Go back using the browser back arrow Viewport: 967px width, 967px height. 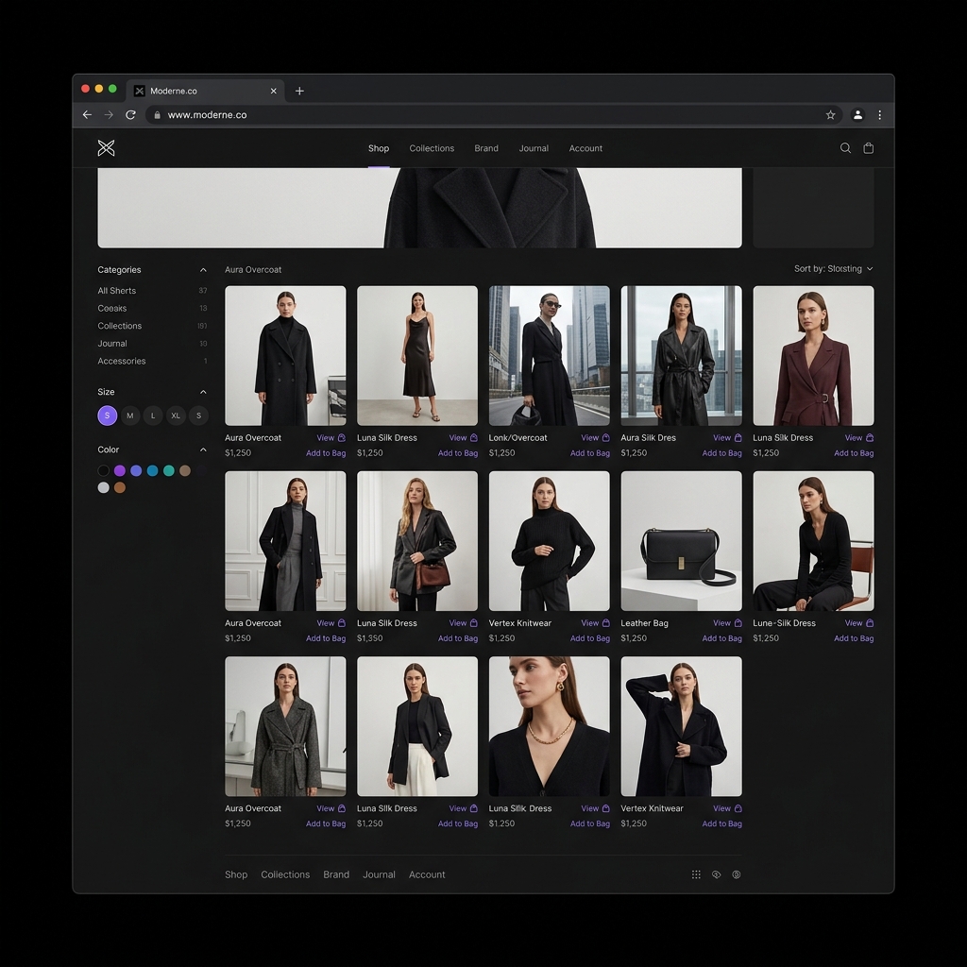[x=87, y=114]
